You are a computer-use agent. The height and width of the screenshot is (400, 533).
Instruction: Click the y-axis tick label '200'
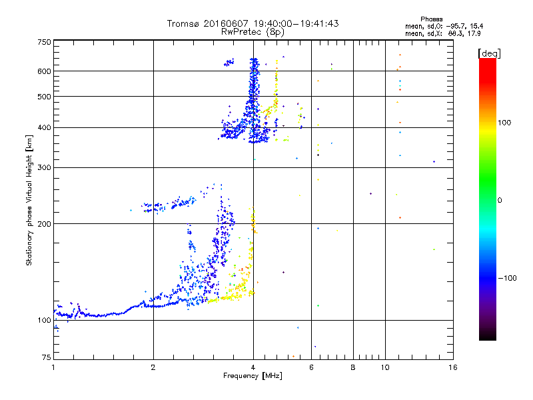[44, 224]
